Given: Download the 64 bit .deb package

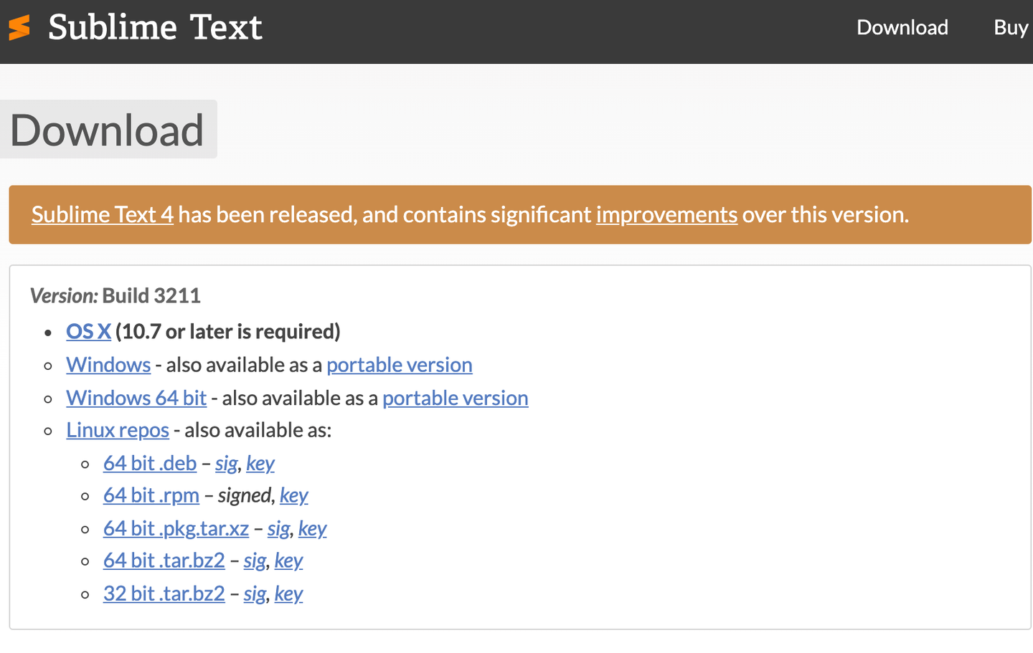Looking at the screenshot, I should pyautogui.click(x=150, y=463).
